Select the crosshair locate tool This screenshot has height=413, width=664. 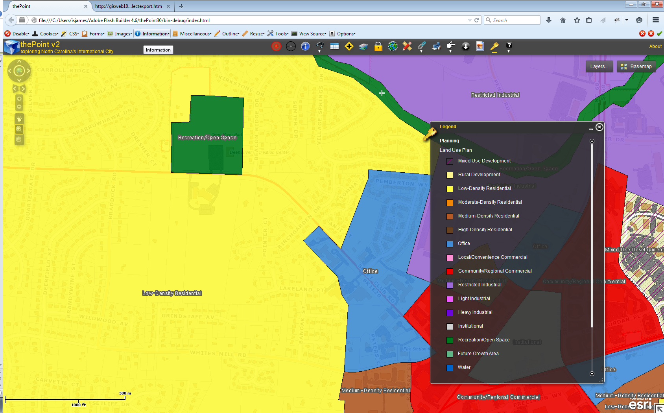click(x=291, y=46)
